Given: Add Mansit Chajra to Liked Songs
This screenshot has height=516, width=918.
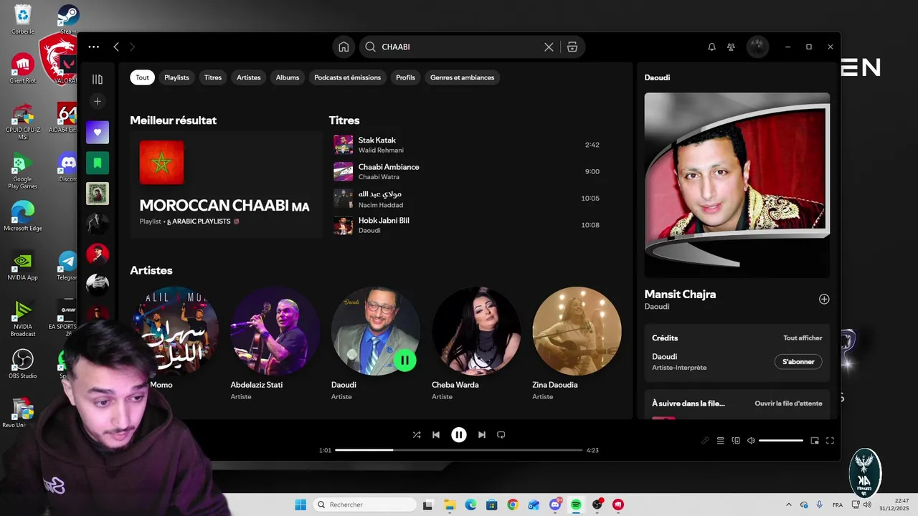Looking at the screenshot, I should point(824,300).
